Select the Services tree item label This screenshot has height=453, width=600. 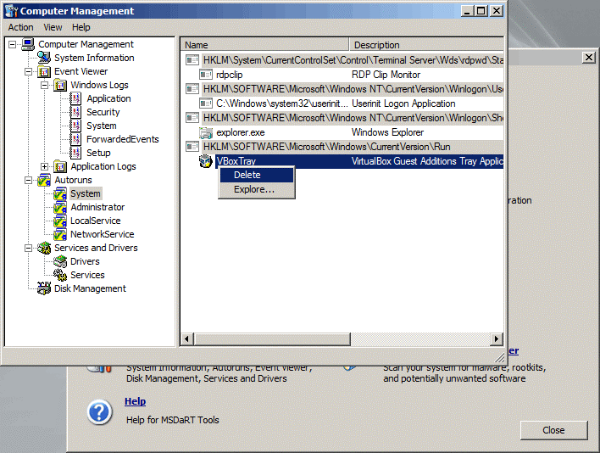click(87, 275)
